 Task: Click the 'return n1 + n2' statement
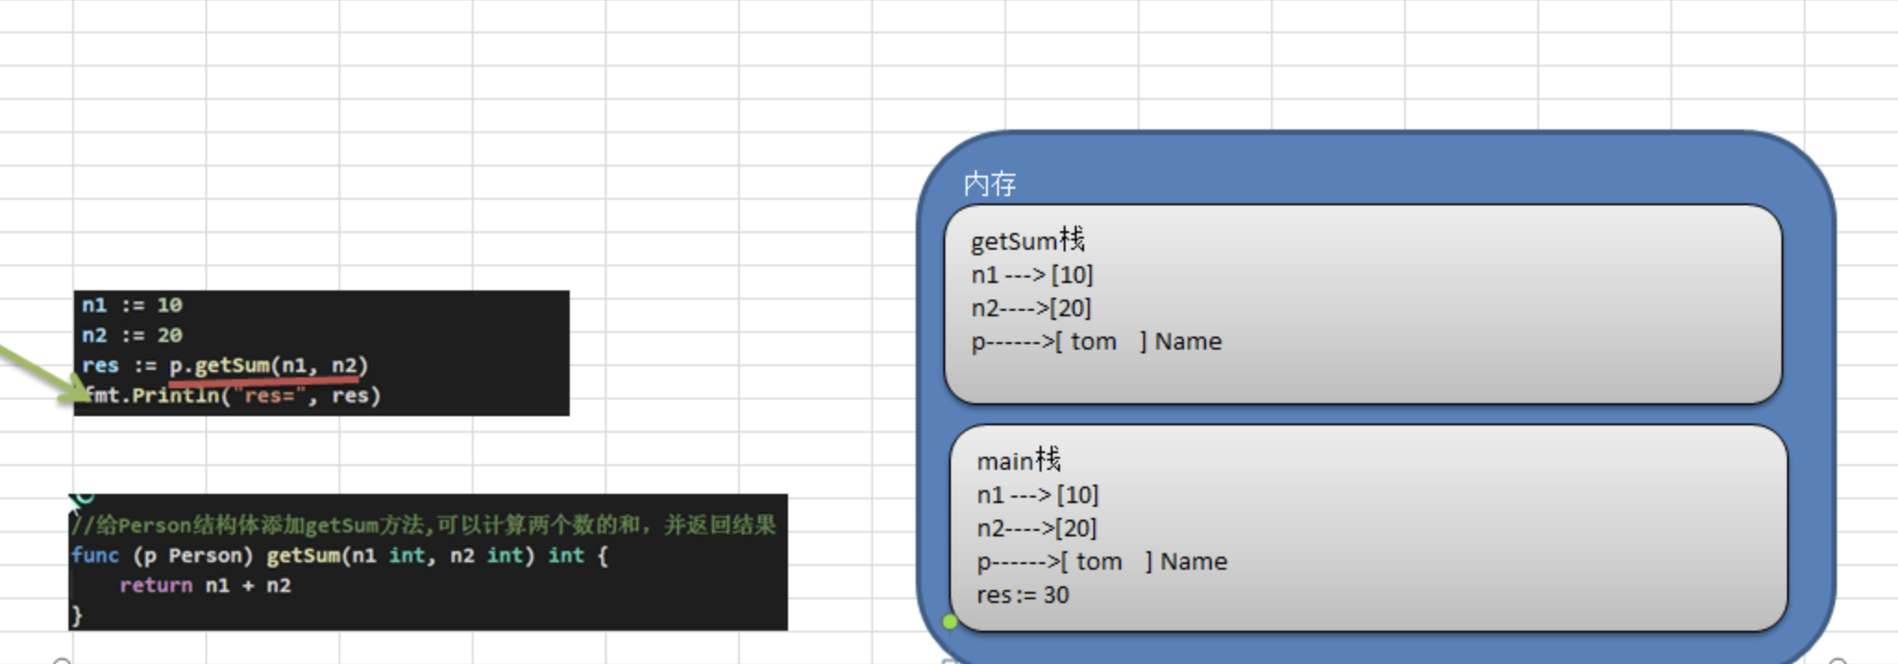click(204, 585)
